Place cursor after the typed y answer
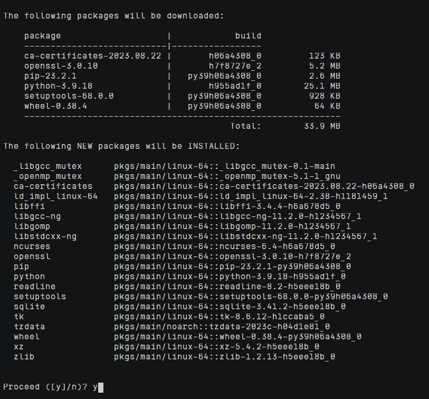 coord(101,387)
